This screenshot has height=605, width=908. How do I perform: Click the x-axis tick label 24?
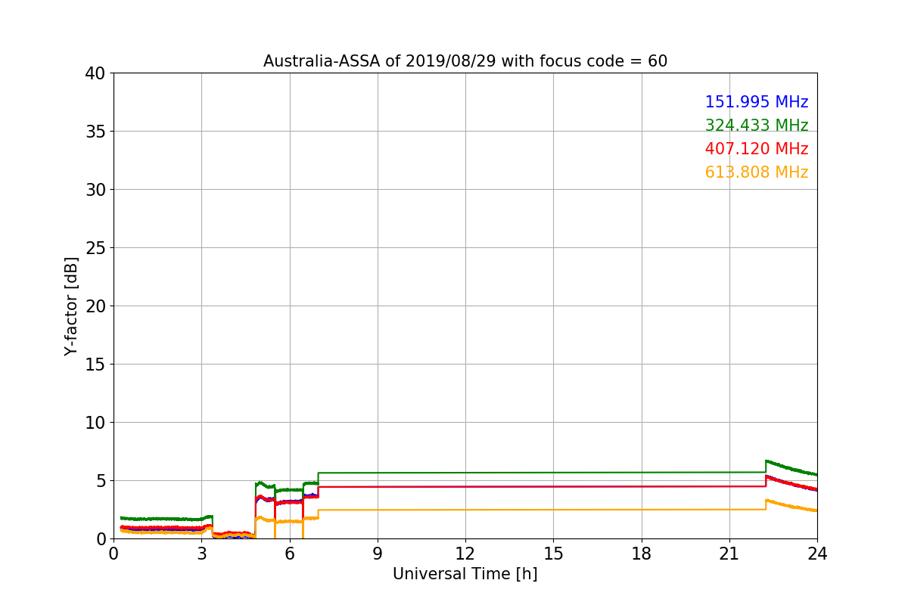point(817,554)
